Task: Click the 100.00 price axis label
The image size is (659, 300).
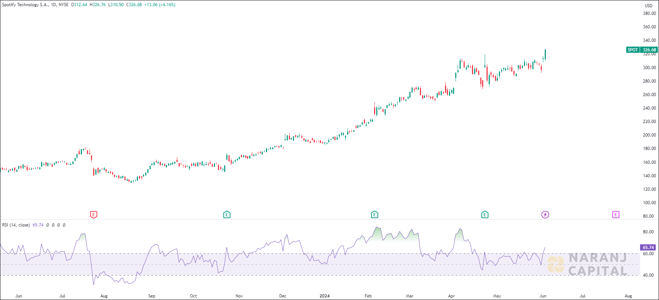Action: 650,203
